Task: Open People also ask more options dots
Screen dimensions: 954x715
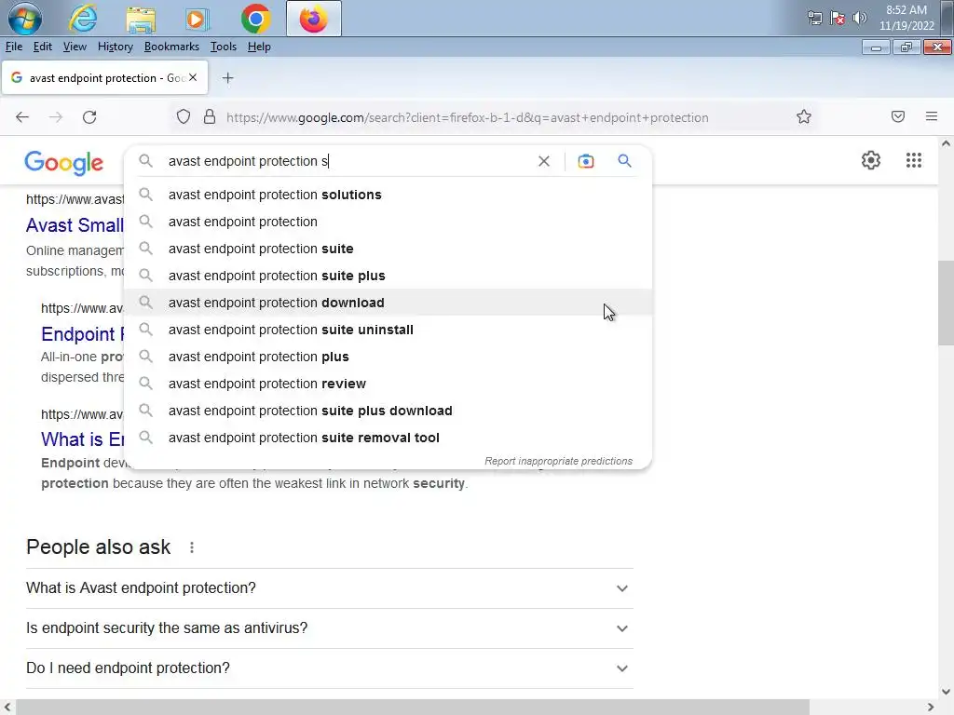Action: pos(192,547)
